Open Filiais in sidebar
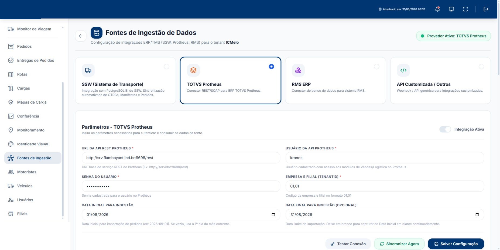This screenshot has height=250, width=500. [x=33, y=214]
